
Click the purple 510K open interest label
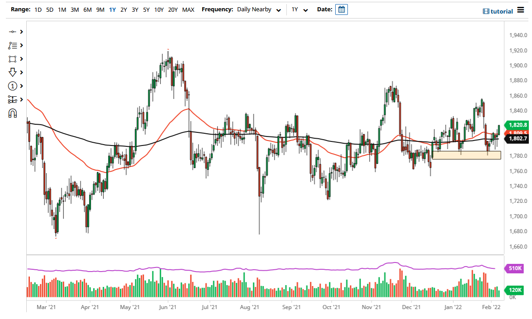(515, 268)
